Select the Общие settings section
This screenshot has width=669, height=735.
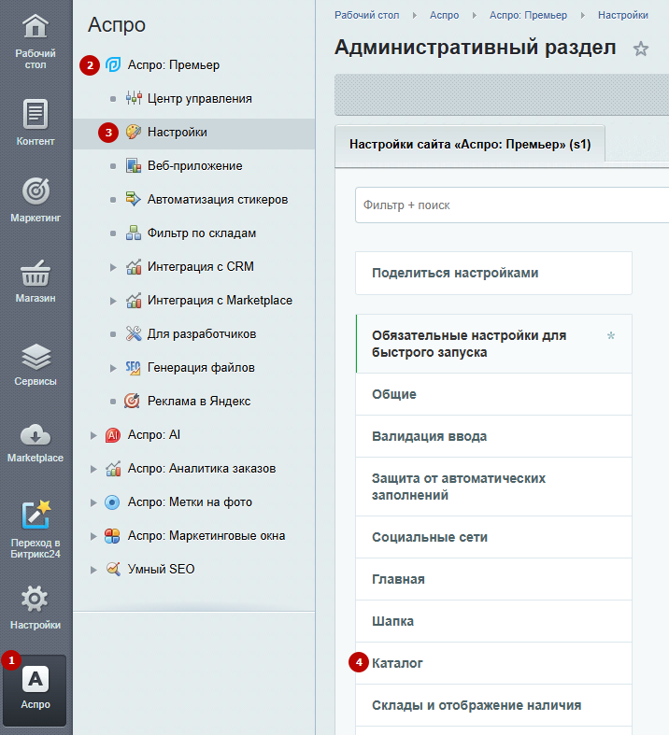click(493, 394)
